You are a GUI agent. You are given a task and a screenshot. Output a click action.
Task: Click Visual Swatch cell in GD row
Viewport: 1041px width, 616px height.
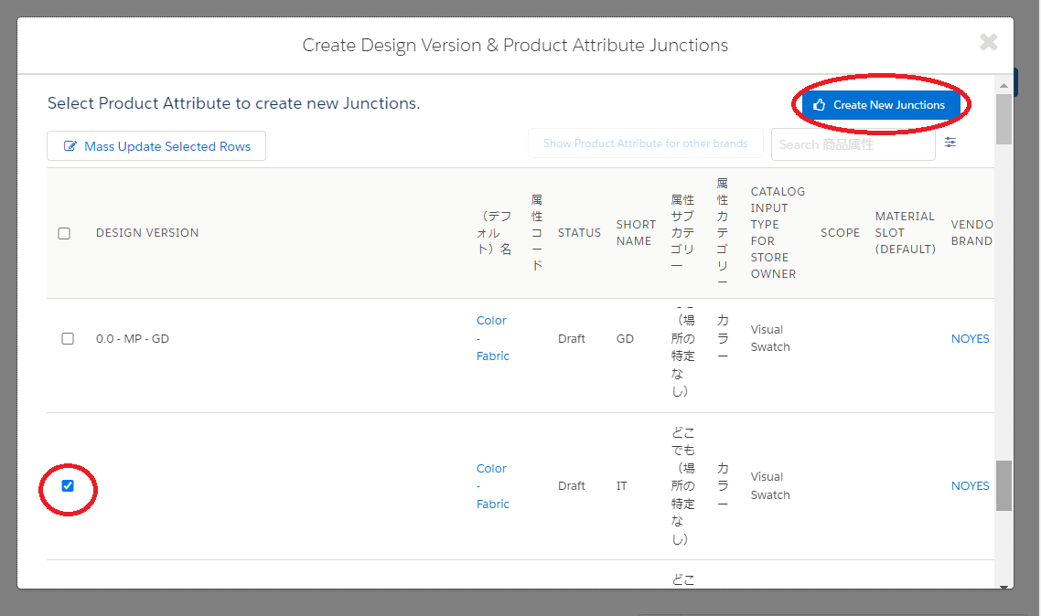770,338
